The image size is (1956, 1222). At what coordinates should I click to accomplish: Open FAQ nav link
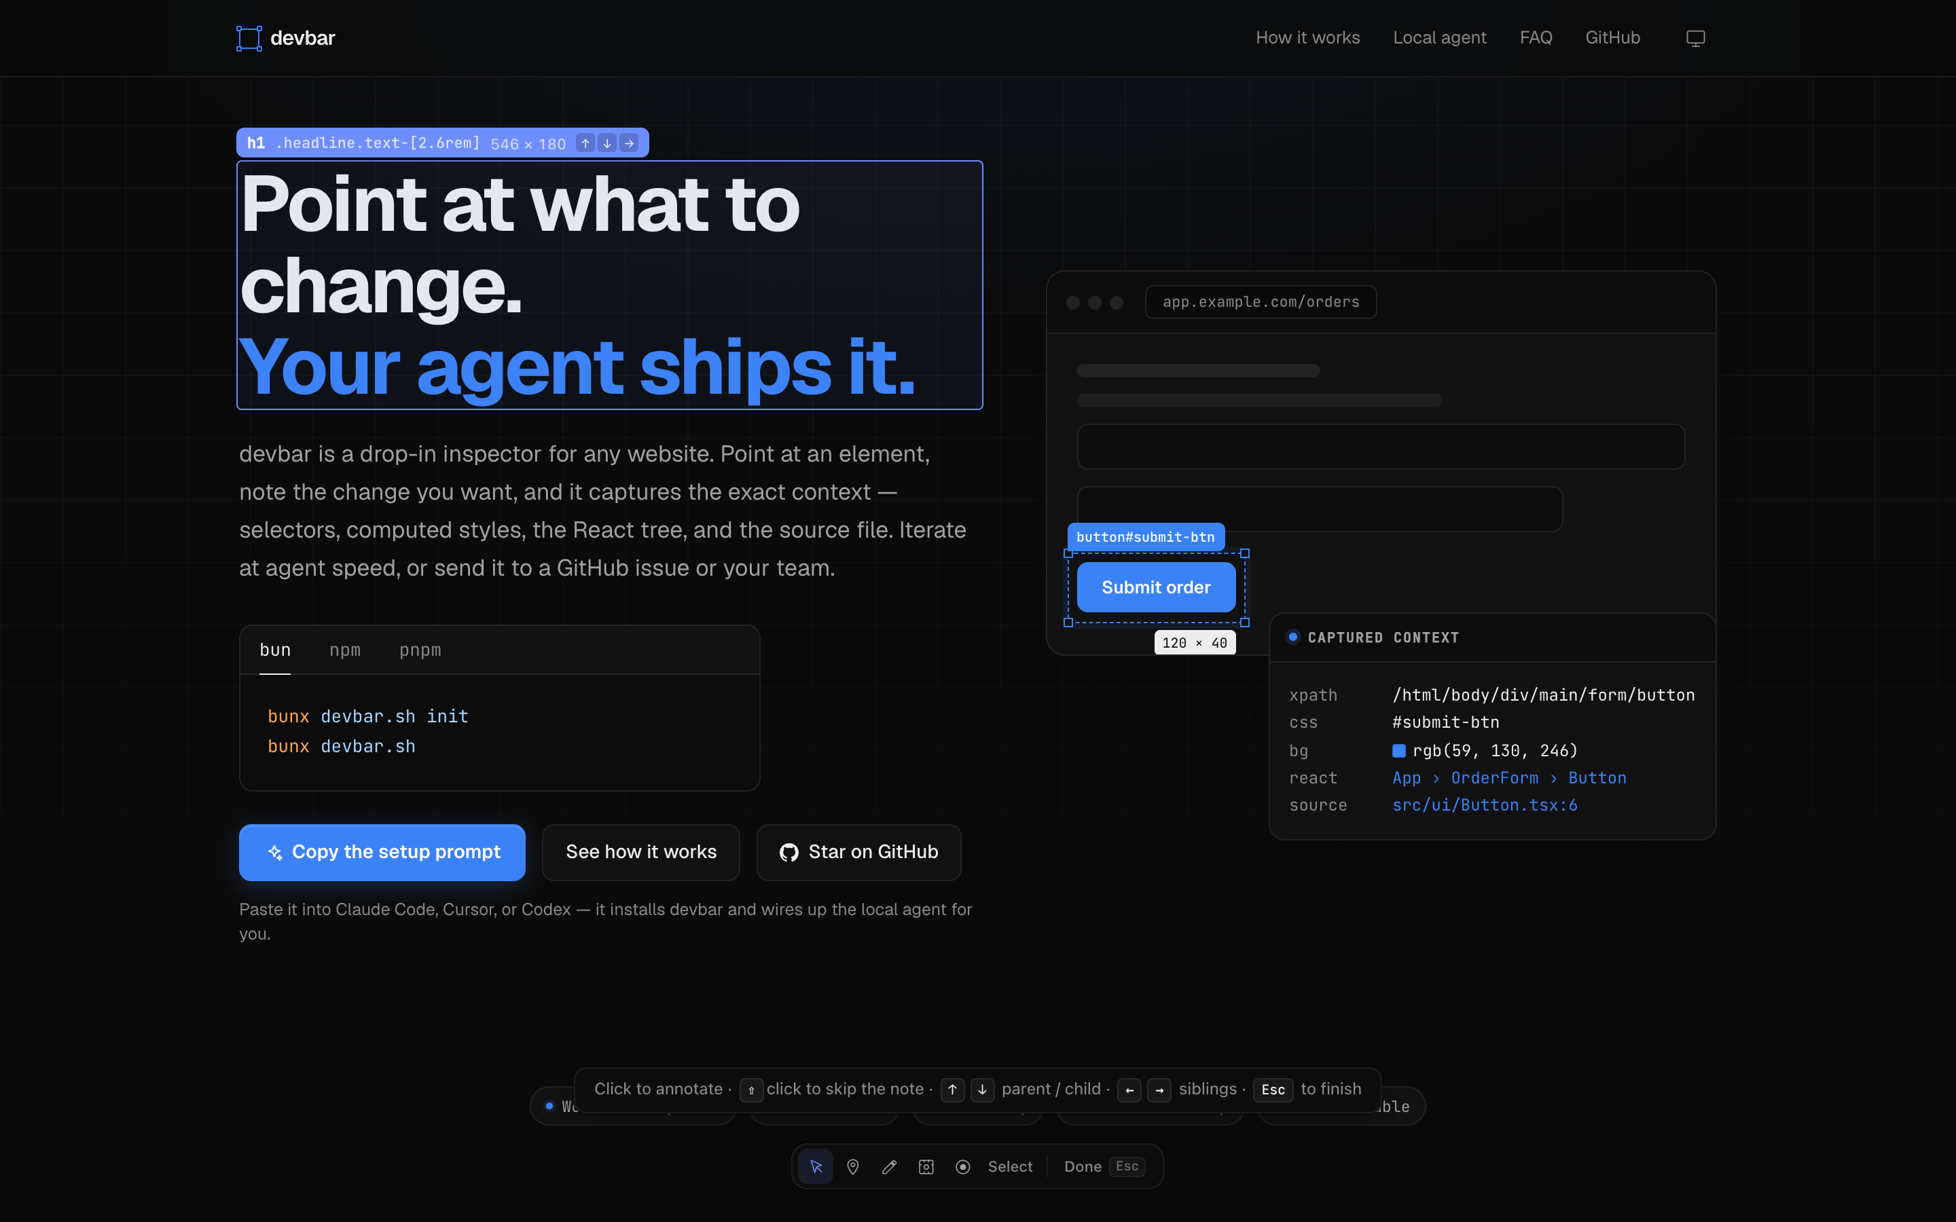click(x=1536, y=38)
